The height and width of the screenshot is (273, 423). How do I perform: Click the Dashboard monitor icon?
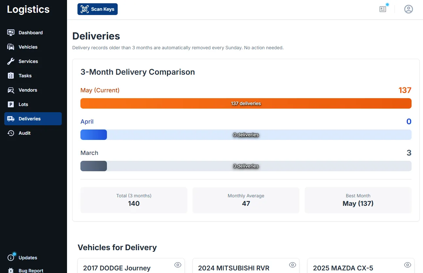click(x=11, y=33)
